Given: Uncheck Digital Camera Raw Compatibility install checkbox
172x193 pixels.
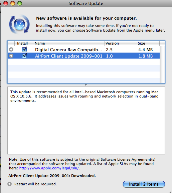Looking at the screenshot, I should tap(24, 49).
